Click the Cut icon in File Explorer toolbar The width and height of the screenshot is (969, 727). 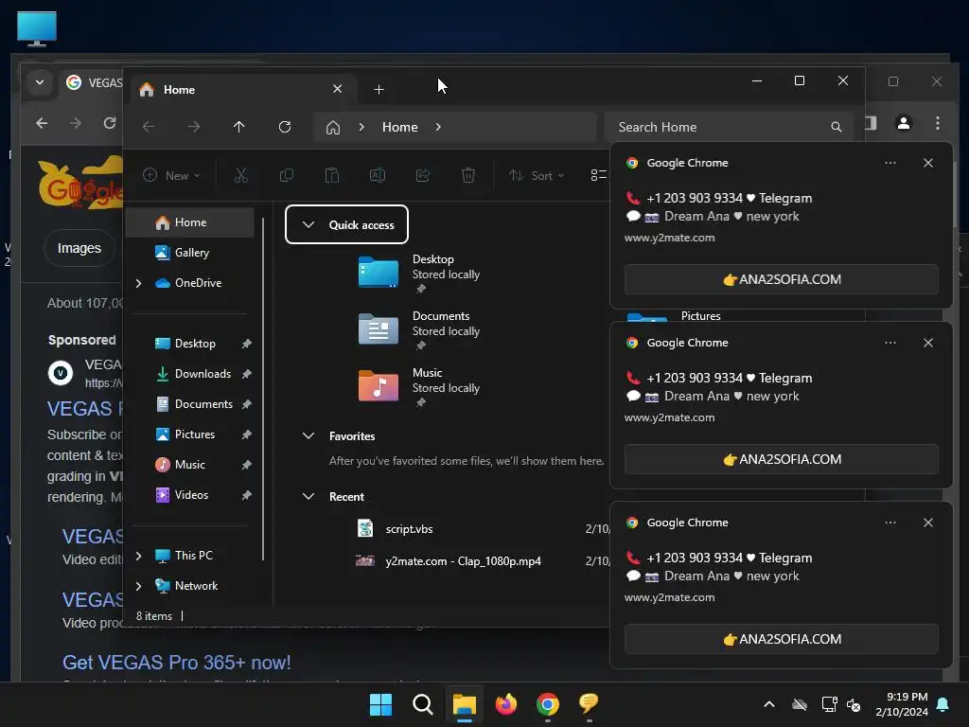241,175
